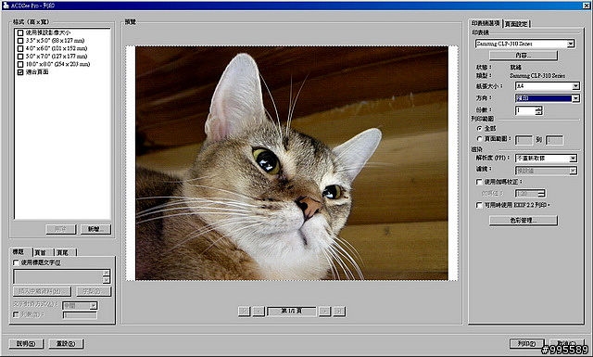593x357 pixels.
Task: Click the cat photo in the print preview
Action: coord(292,163)
